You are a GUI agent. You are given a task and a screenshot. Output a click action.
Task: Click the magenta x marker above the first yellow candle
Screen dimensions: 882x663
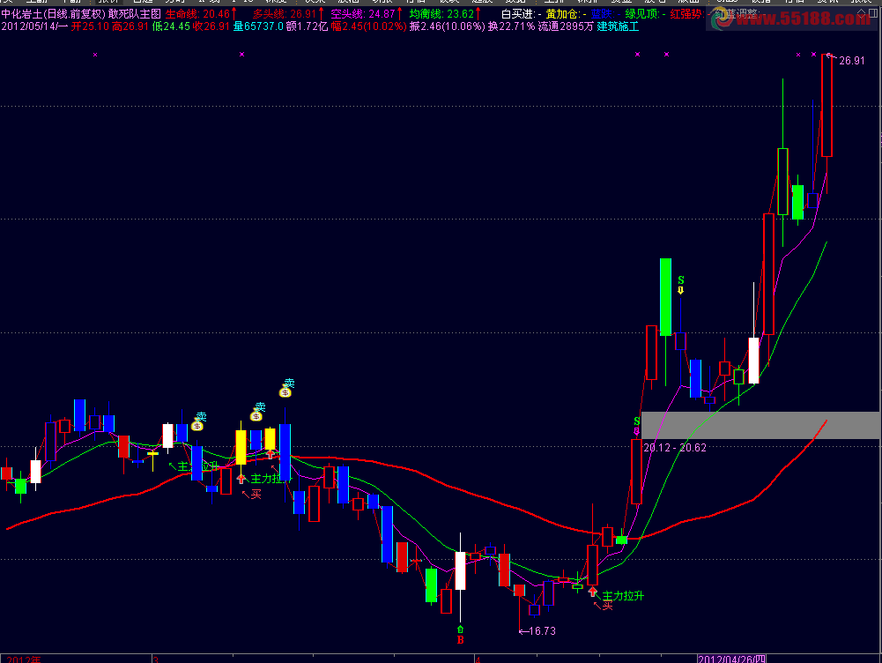coord(242,55)
